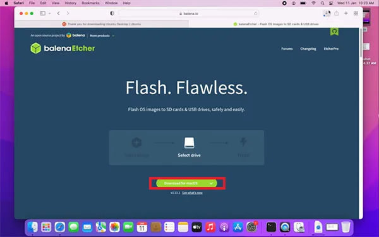
Task: Click the date and time in menu bar
Action: point(355,3)
